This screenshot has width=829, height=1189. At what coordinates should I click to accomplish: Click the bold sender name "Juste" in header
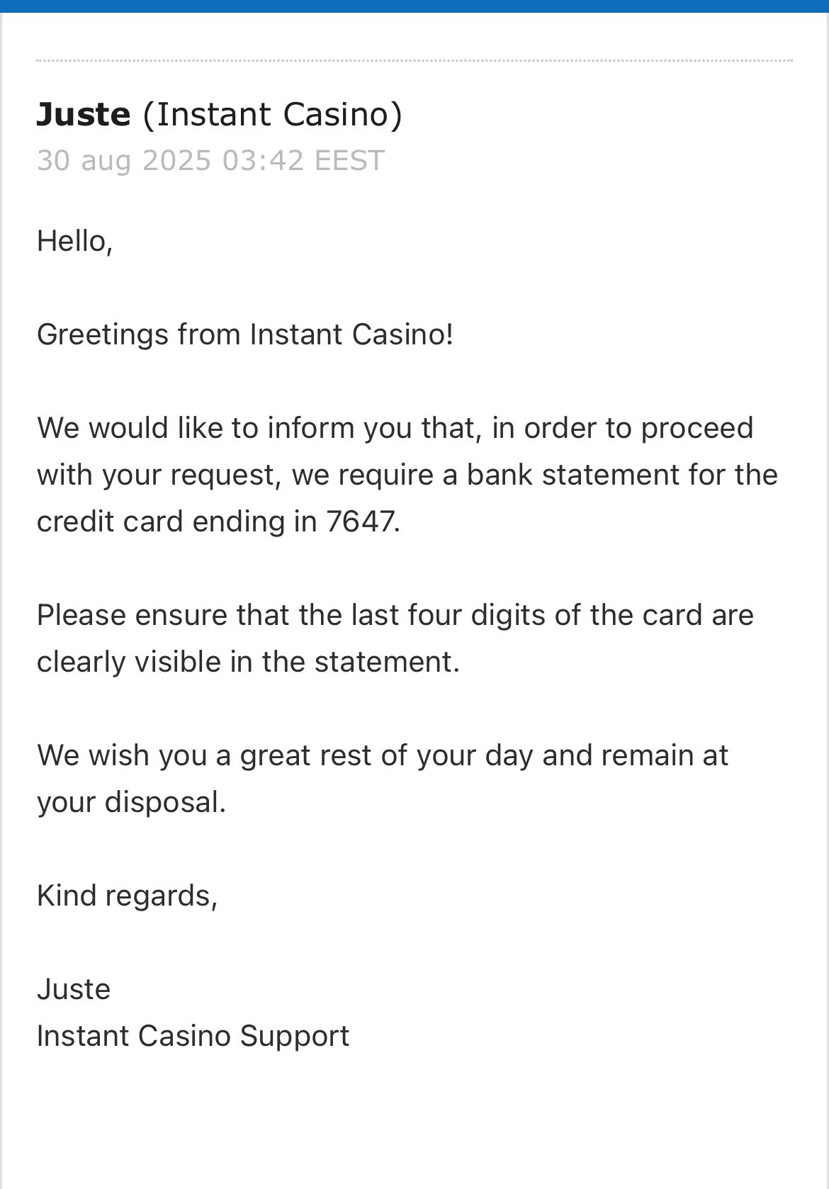pyautogui.click(x=84, y=115)
